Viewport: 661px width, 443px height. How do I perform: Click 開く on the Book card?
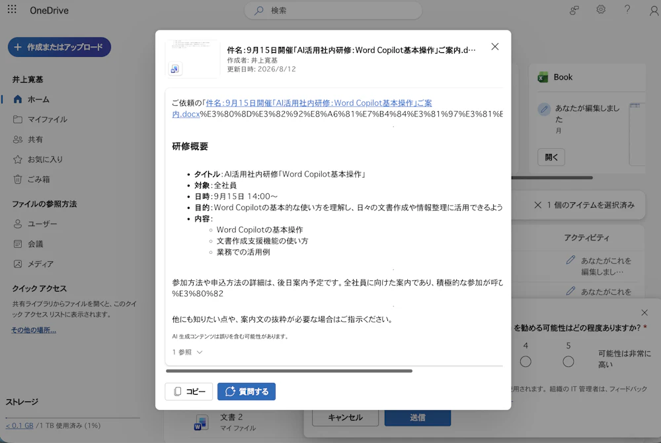pyautogui.click(x=551, y=157)
